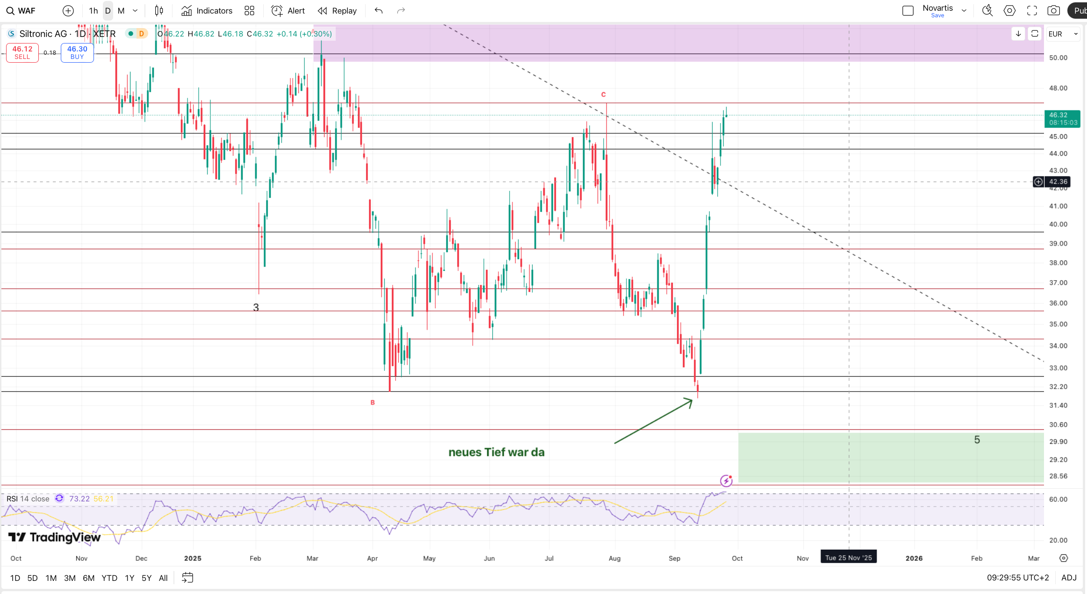Open the Indicators dialog
Viewport: 1087px width, 594px height.
[x=207, y=11]
